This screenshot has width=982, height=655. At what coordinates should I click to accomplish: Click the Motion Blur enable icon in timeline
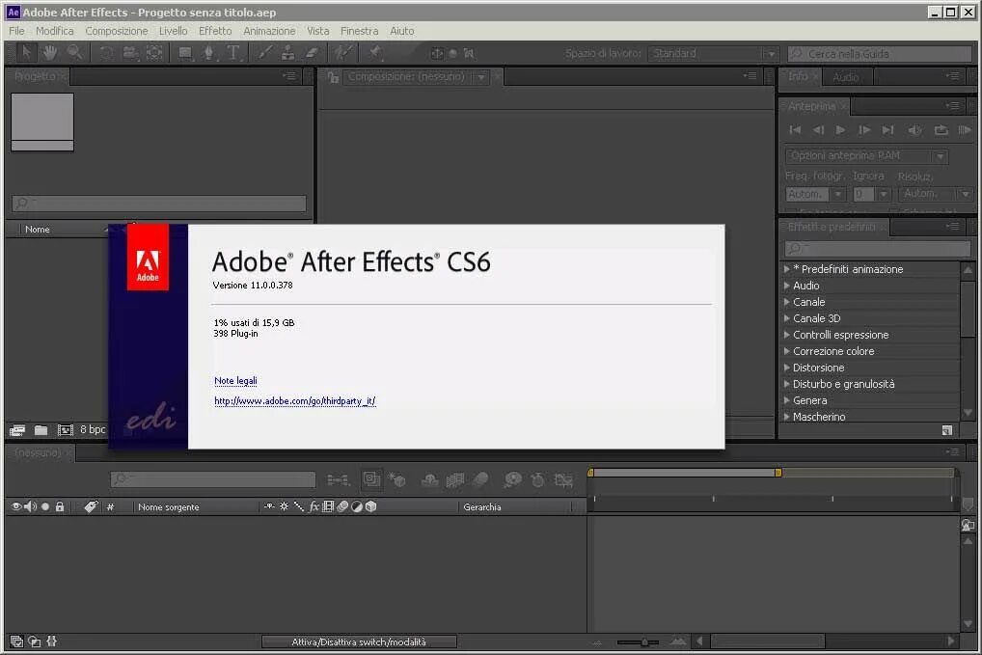(481, 480)
